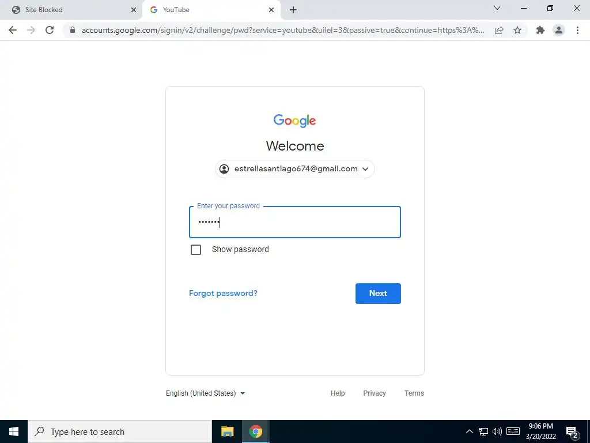Viewport: 590px width, 443px height.
Task: Check the Show password checkbox
Action: pos(196,250)
